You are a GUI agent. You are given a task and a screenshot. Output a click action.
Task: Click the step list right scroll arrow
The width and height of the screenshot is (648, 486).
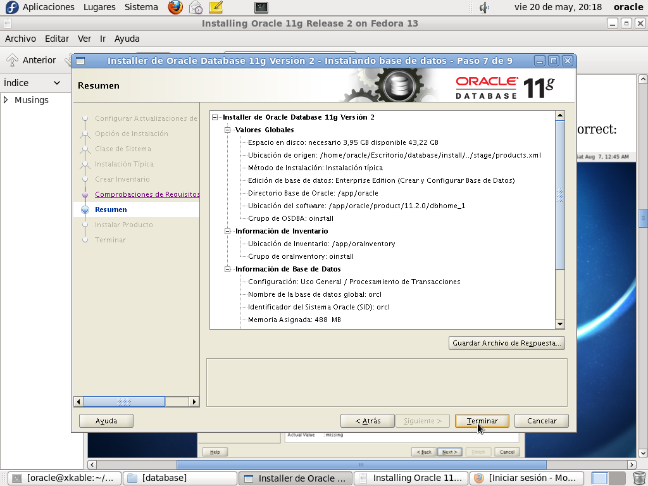tap(194, 401)
